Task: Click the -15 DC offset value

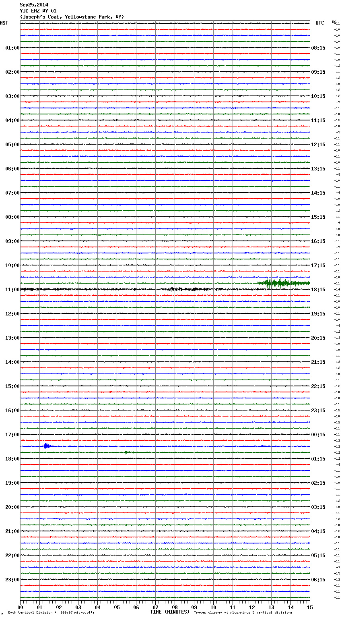Action: tap(337, 574)
